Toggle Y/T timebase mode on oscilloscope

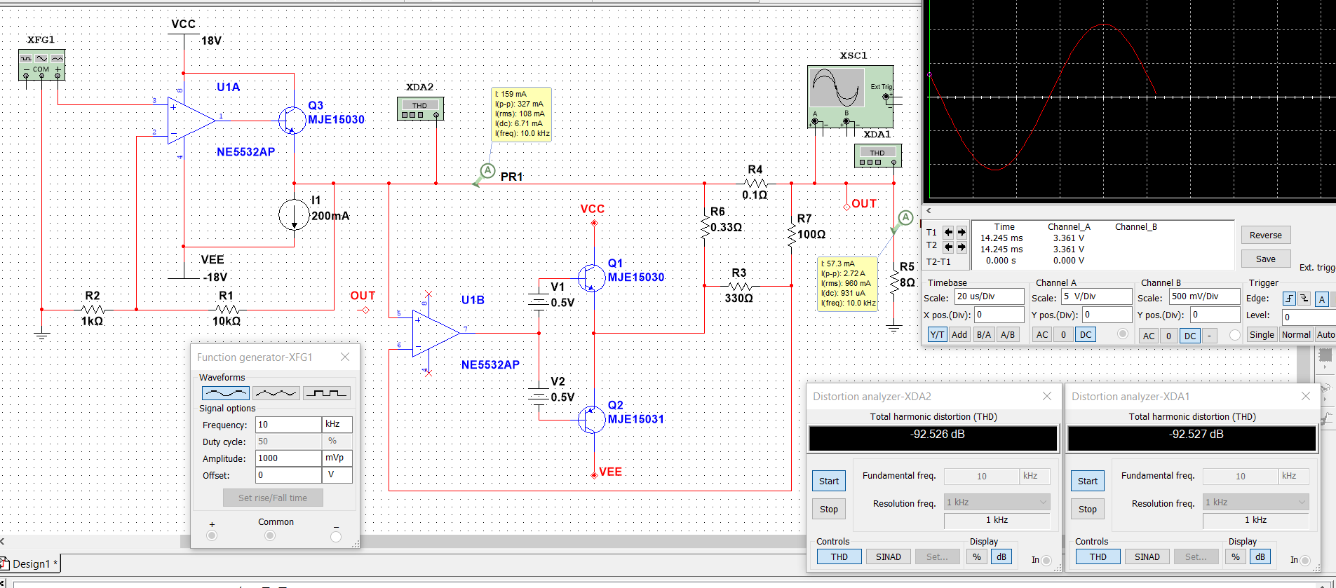[x=937, y=334]
